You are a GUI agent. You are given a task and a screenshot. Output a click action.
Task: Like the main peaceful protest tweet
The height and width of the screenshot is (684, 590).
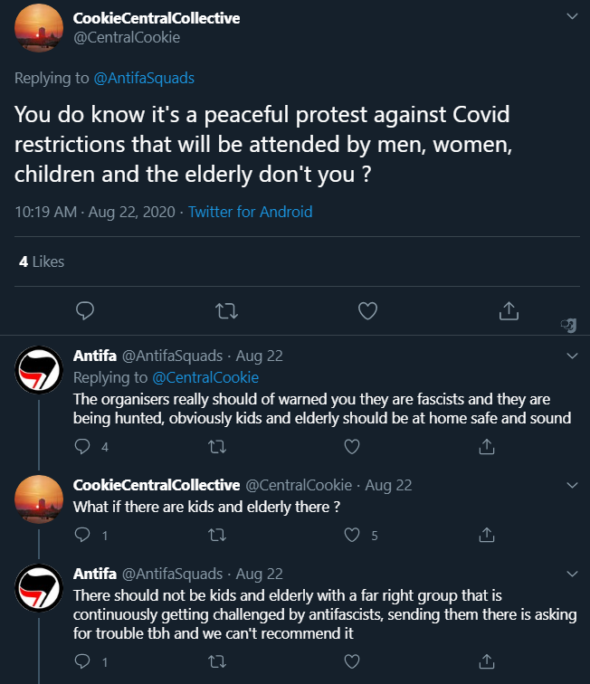coord(367,311)
